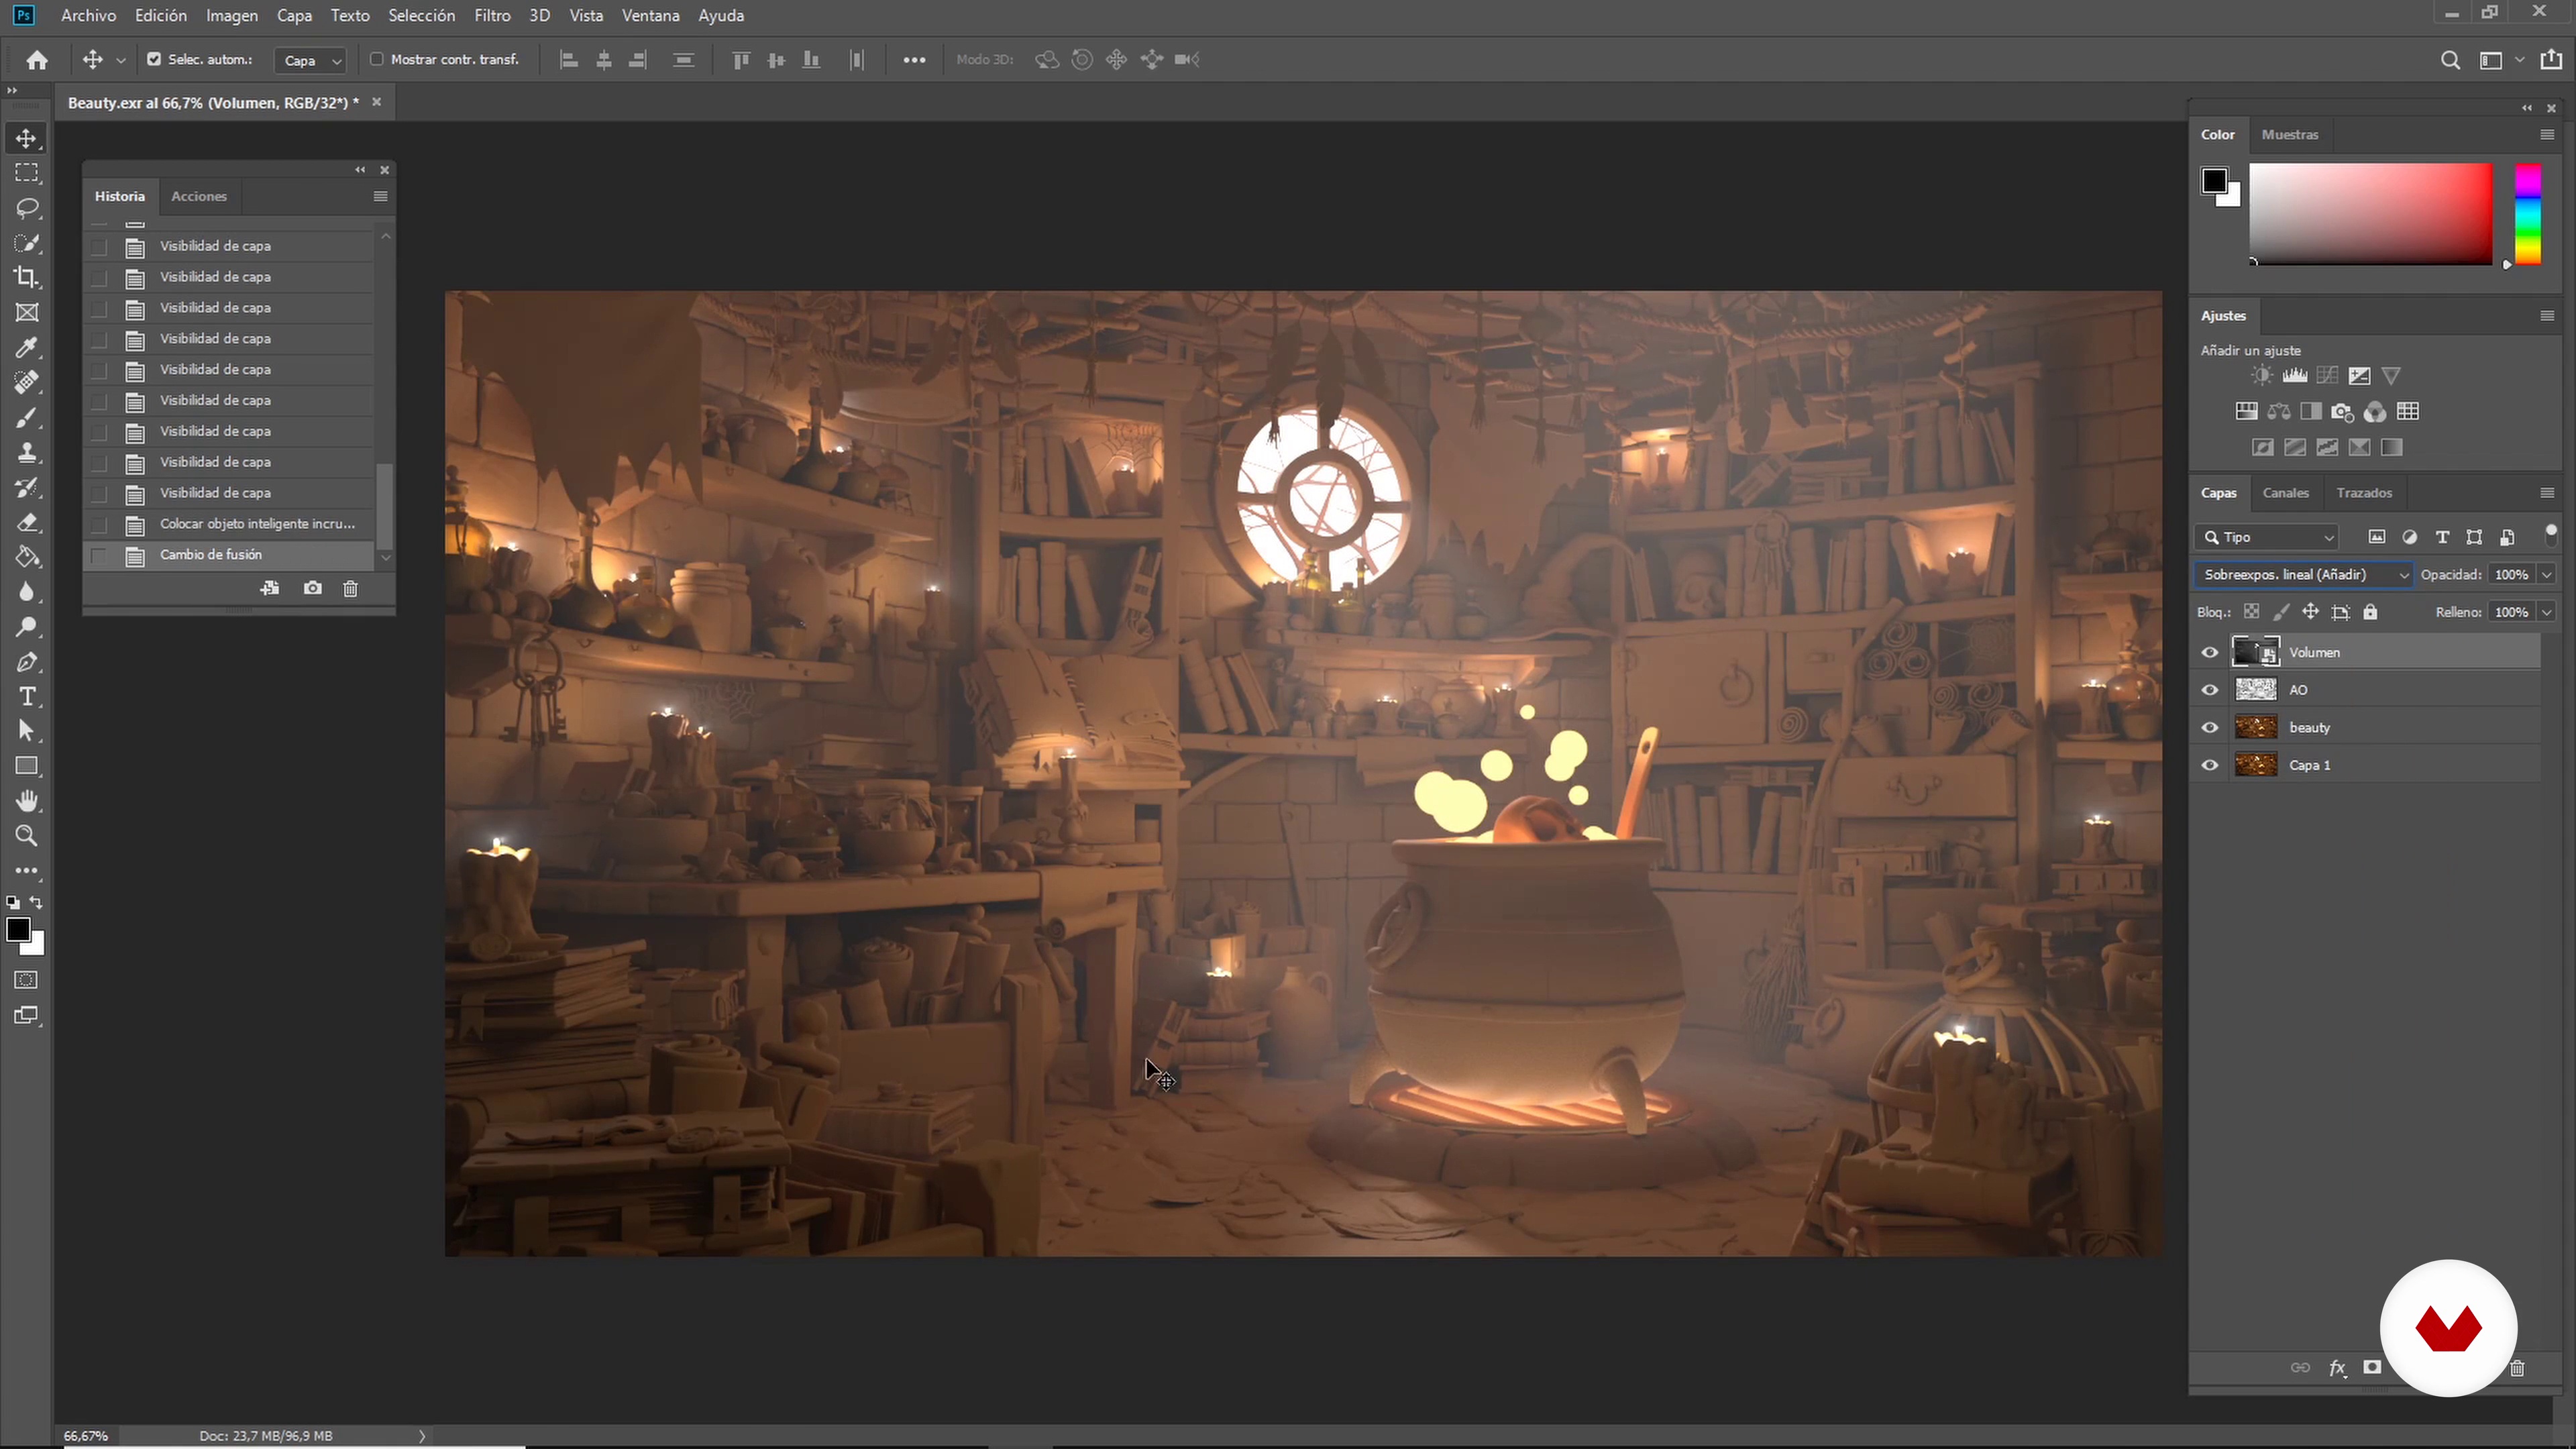Hide the beauty layer
The image size is (2576, 1449).
point(2210,727)
